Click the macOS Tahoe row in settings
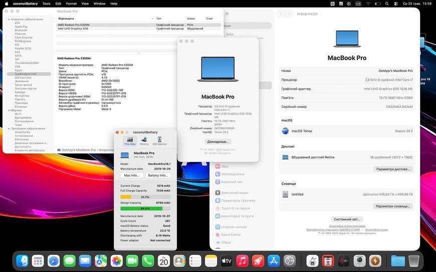Screen dimensions: 436x272 tap(347, 131)
